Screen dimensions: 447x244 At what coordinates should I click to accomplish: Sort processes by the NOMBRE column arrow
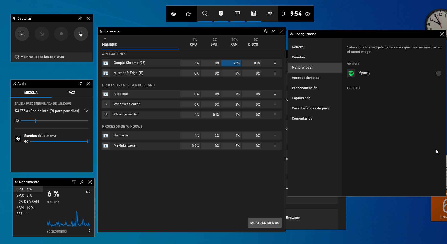(105, 39)
